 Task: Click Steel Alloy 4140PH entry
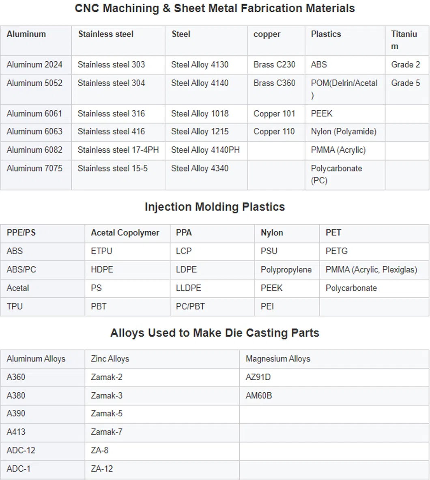click(205, 150)
